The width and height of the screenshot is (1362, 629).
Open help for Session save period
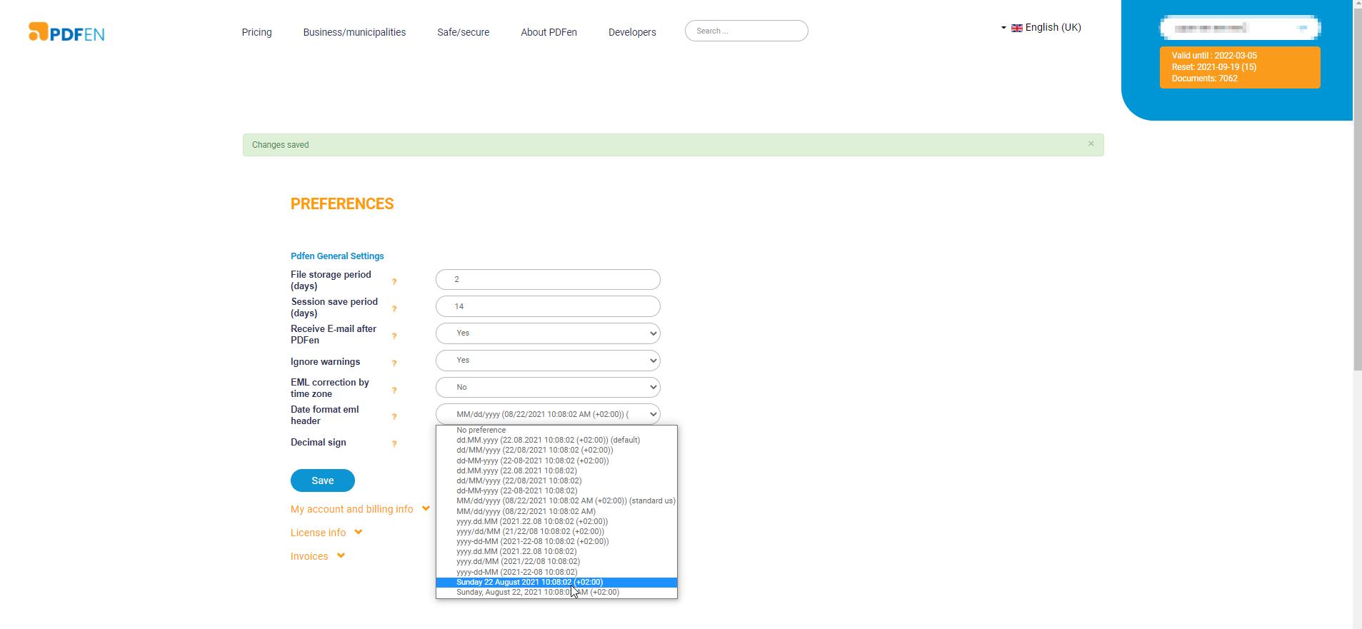coord(394,309)
